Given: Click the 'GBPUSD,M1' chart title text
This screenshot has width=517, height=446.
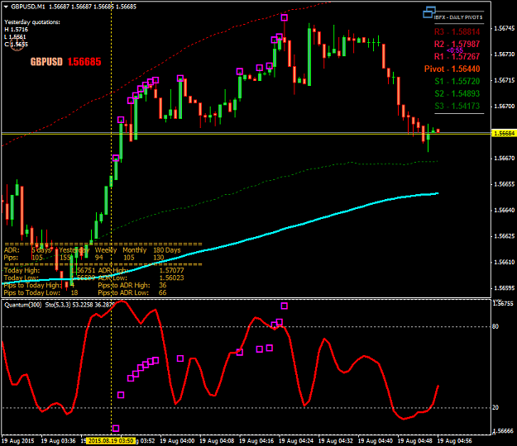Looking at the screenshot, I should coord(28,7).
